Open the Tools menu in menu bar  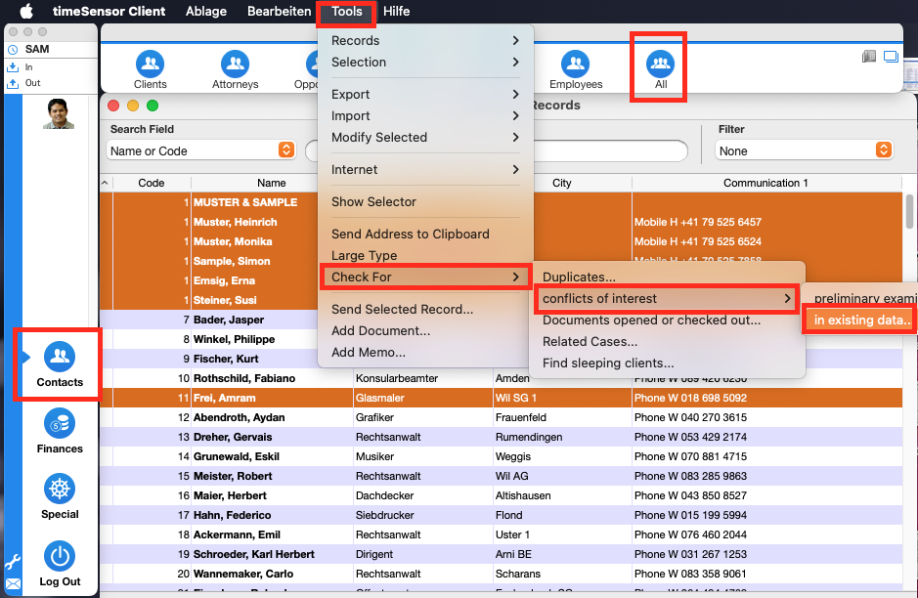[x=347, y=11]
